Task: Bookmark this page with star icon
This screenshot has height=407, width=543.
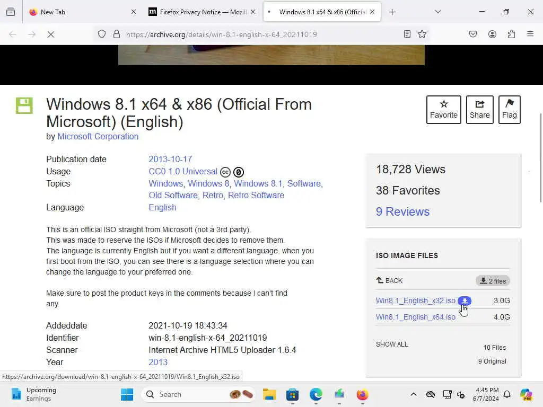Action: (x=422, y=34)
